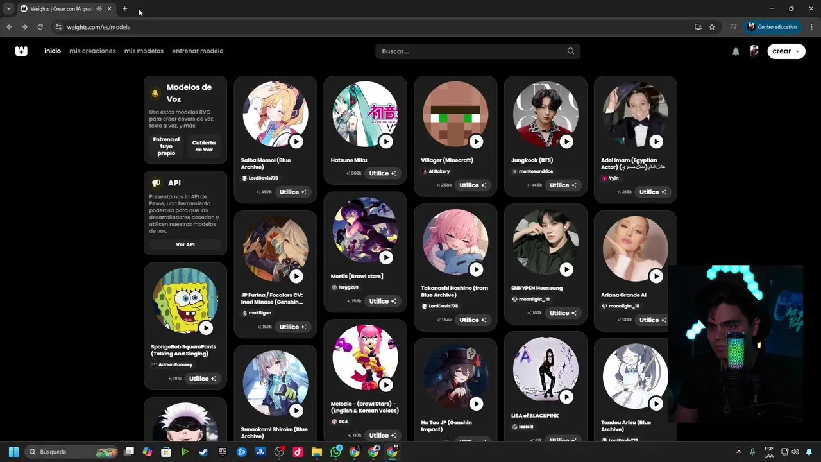Screen dimensions: 821x462
Task: Go to the inicio tab
Action: [53, 51]
